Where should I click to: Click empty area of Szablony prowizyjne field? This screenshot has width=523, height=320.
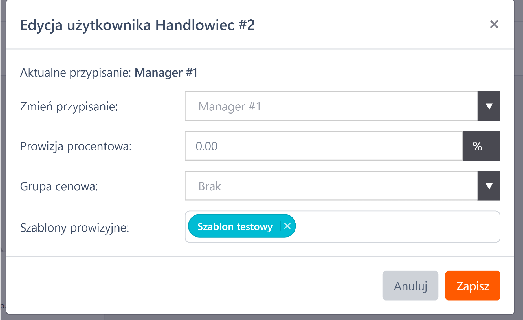coord(395,227)
